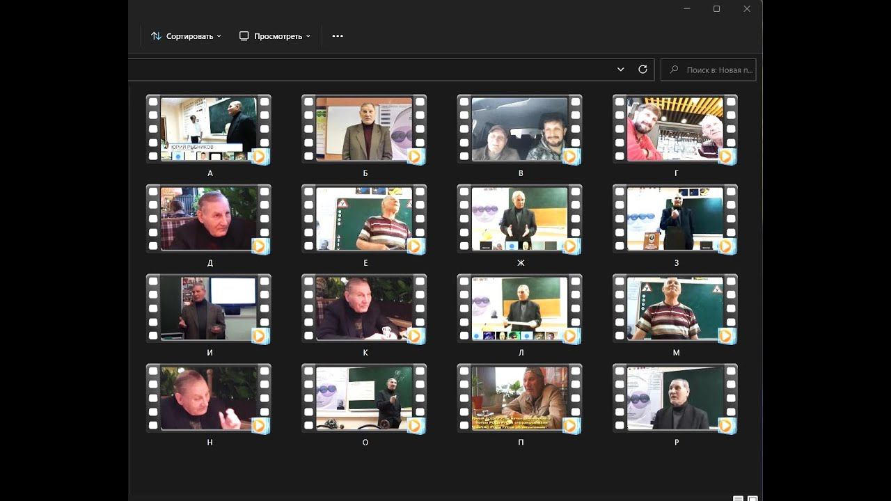Image resolution: width=891 pixels, height=501 pixels.
Task: Select the video thumbnail of file Б
Action: point(364,129)
